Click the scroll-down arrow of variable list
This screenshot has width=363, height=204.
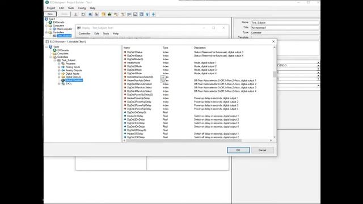[x=275, y=137]
